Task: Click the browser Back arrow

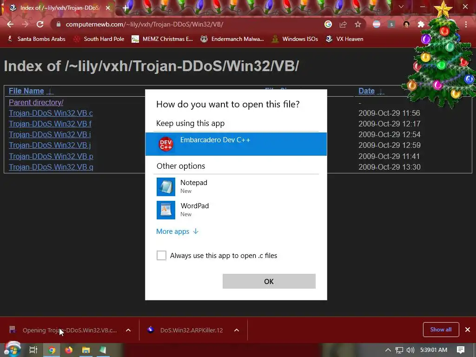Action: pyautogui.click(x=10, y=24)
